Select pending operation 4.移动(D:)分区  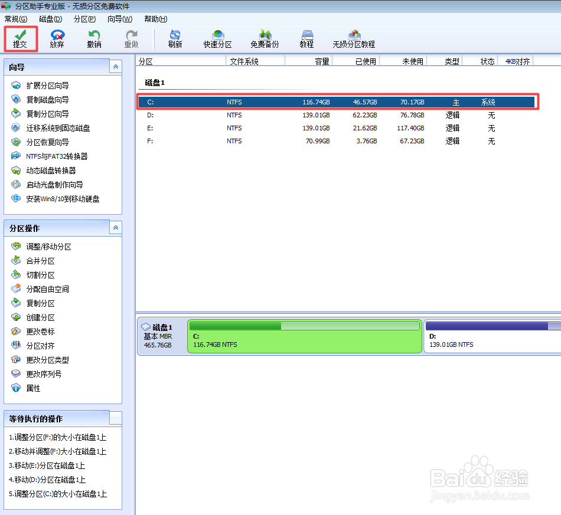point(47,480)
